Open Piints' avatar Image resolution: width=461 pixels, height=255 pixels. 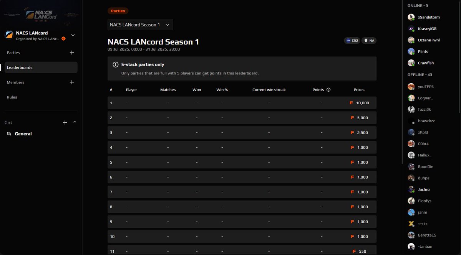click(x=411, y=51)
